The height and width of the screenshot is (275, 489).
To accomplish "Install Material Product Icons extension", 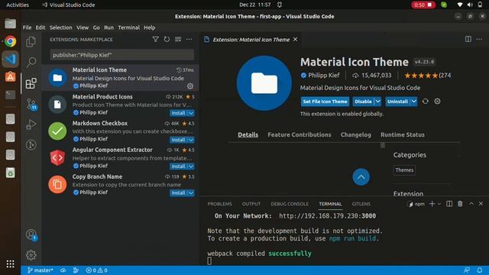I will 178,113.
